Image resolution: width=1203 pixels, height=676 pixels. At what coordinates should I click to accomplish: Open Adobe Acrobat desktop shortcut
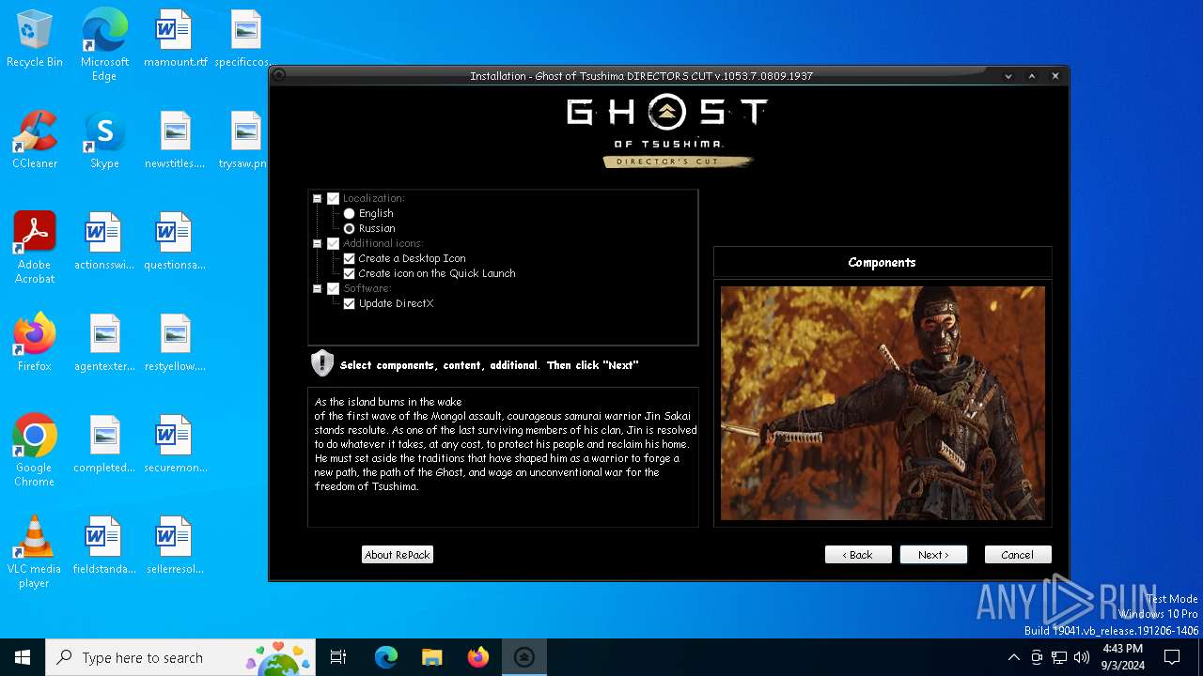click(x=35, y=248)
